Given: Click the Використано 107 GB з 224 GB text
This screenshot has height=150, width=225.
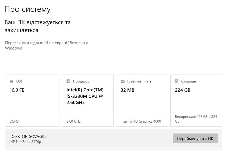Looking at the screenshot, I should pos(196,119).
